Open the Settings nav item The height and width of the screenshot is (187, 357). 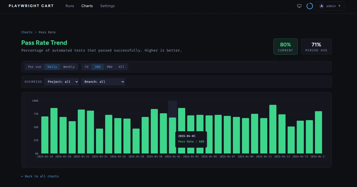pyautogui.click(x=107, y=6)
